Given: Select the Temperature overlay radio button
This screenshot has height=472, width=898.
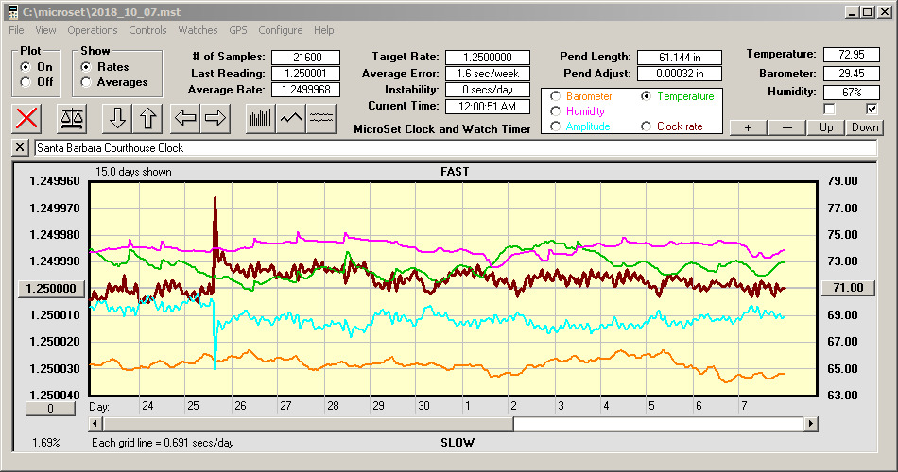Looking at the screenshot, I should click(646, 96).
